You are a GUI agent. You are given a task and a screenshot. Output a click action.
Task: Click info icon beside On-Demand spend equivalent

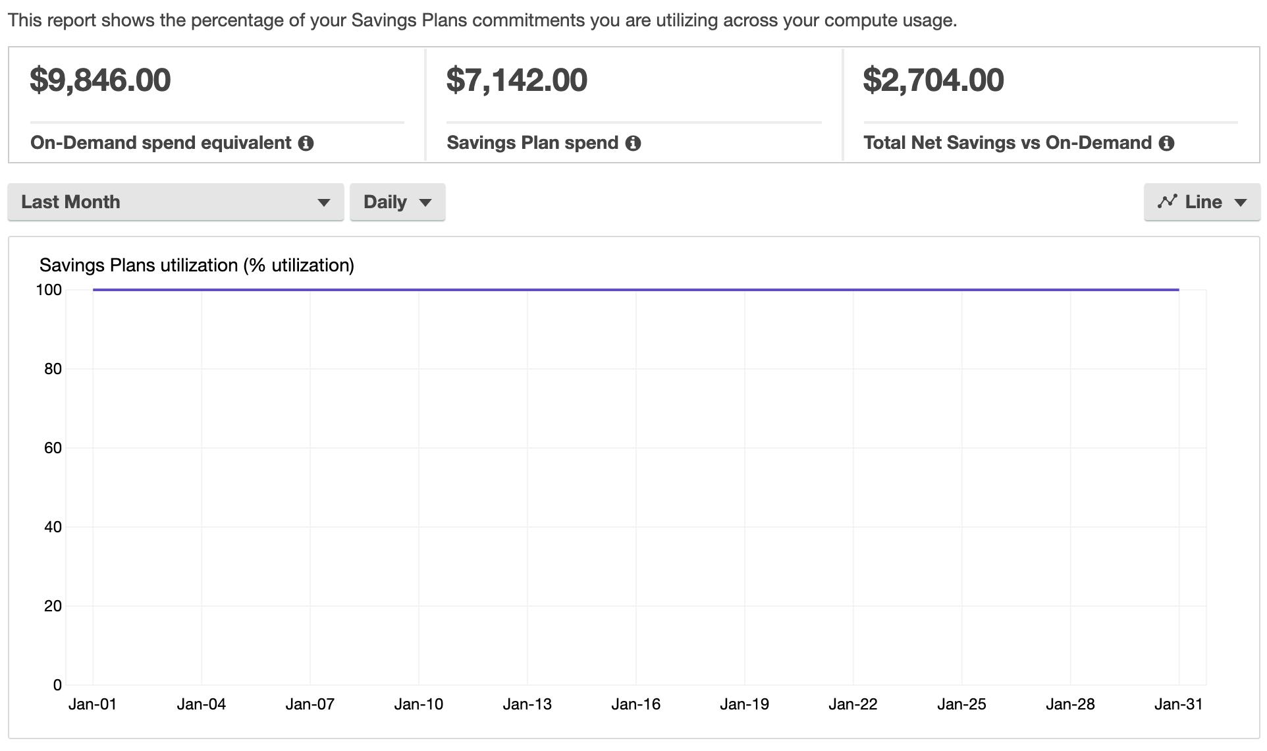click(306, 143)
